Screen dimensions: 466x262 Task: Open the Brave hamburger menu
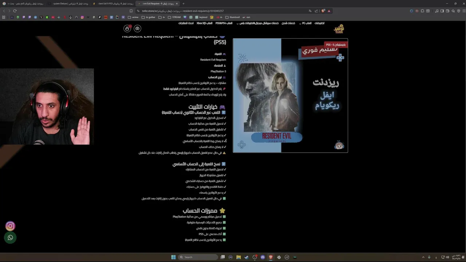tap(464, 11)
